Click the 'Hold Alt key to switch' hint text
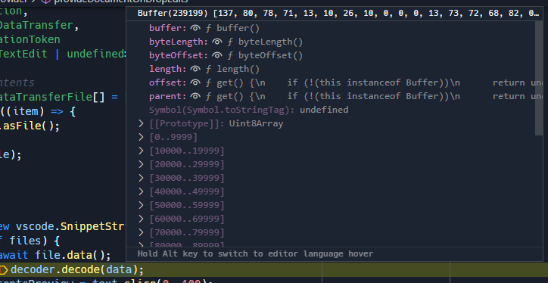Screen dimensions: 548x283 coord(255,253)
